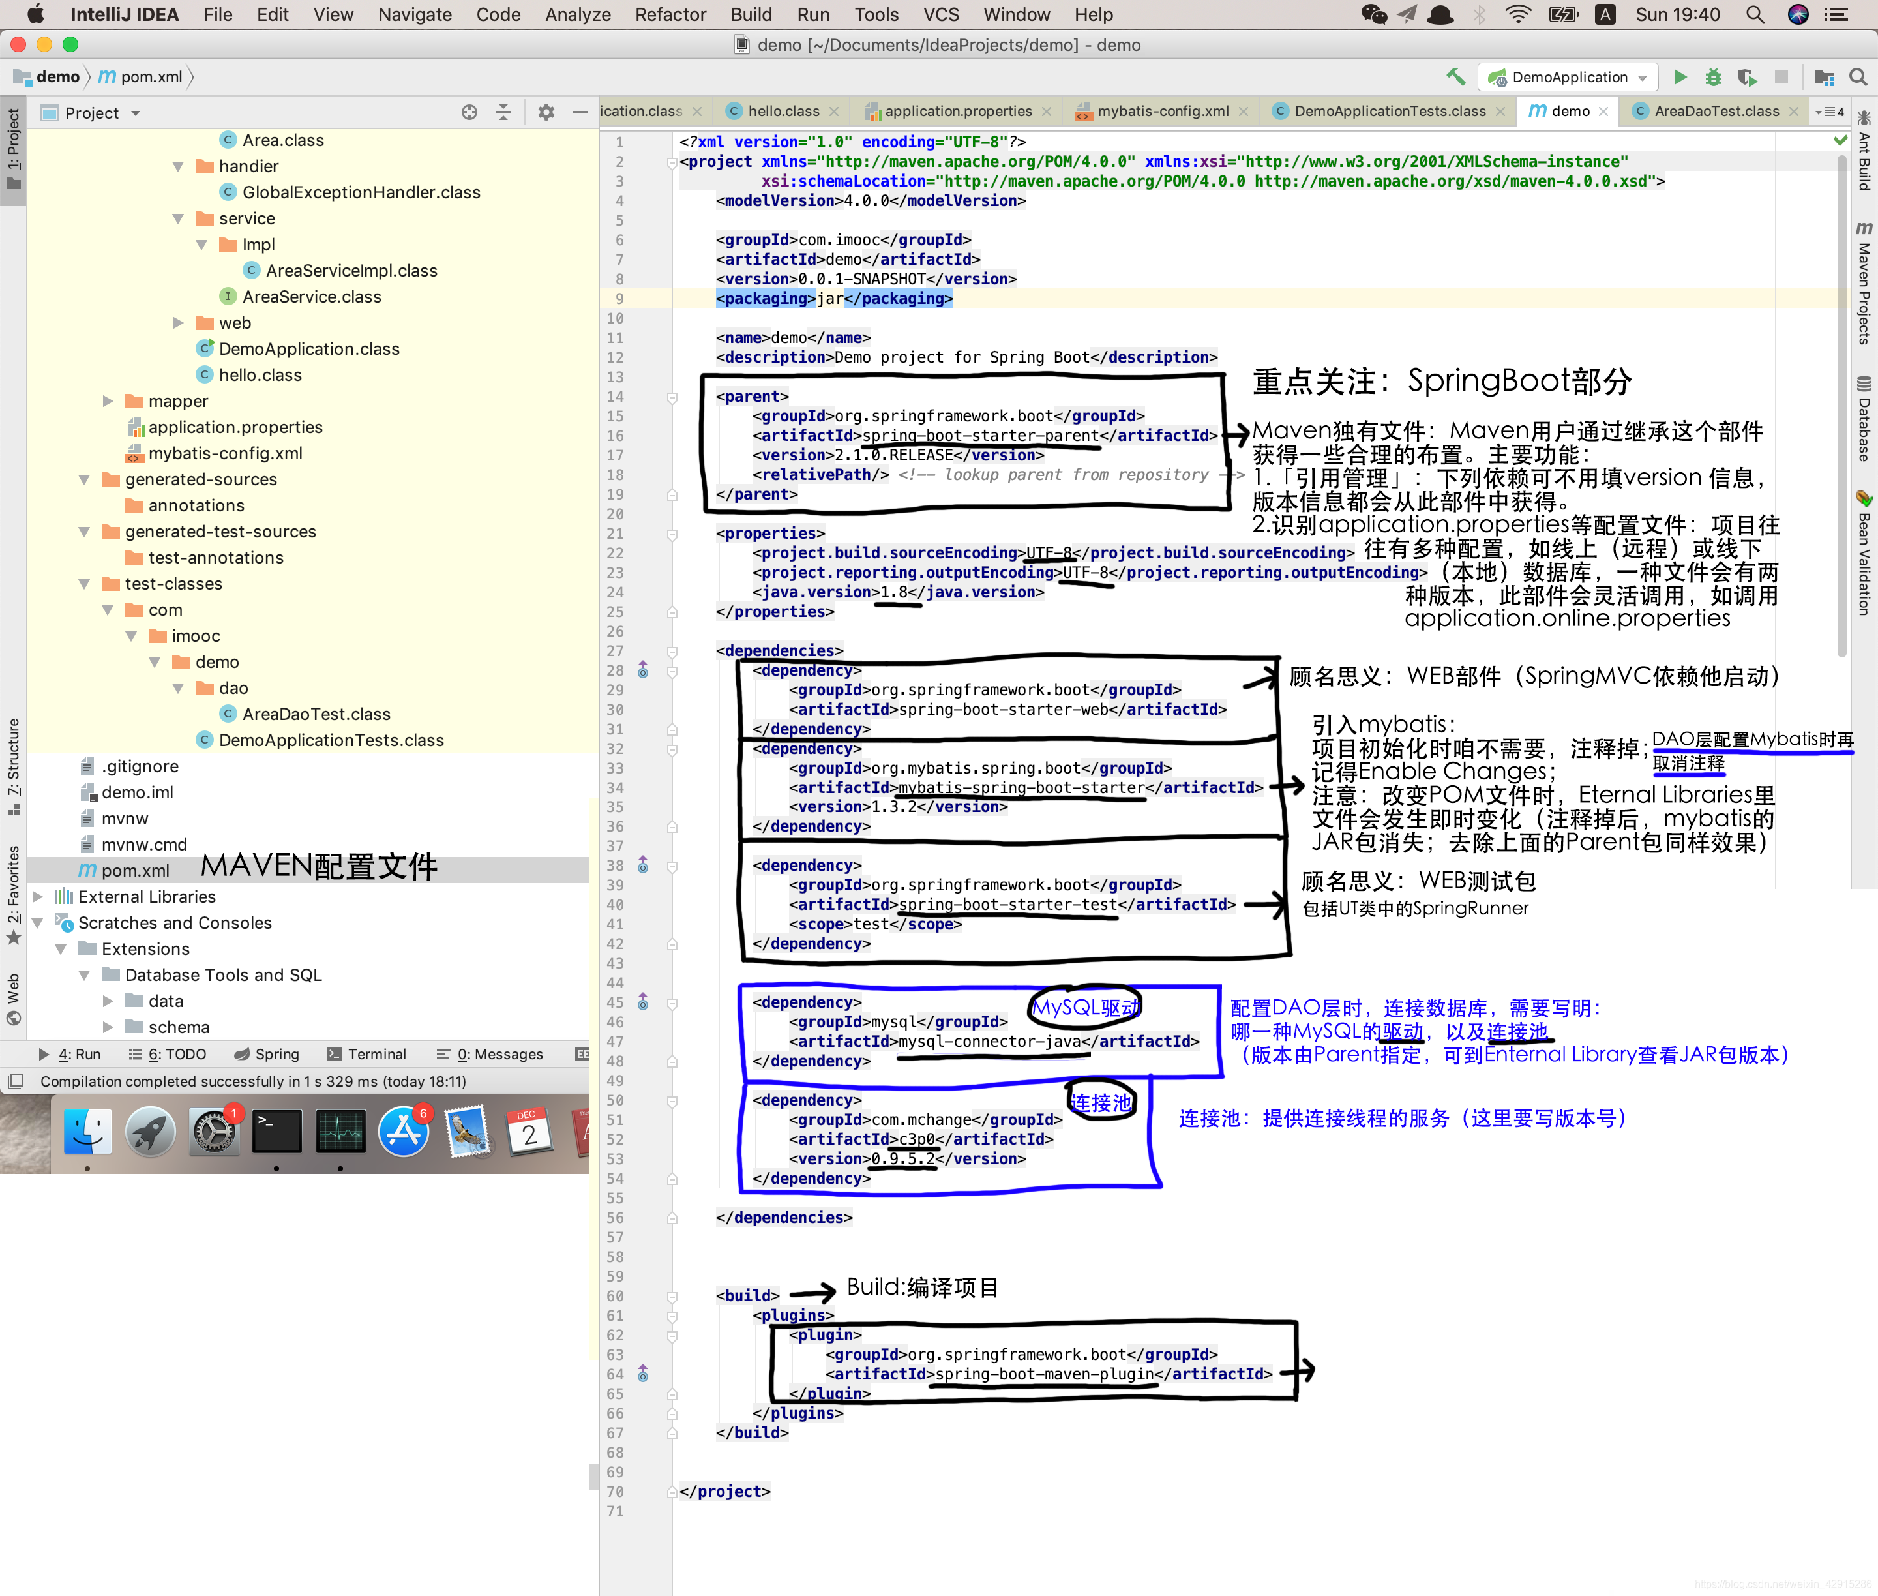This screenshot has height=1596, width=1878.
Task: Open the Database side panel
Action: point(1864,419)
